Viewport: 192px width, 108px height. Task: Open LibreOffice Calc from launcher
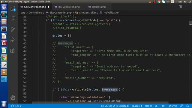(4, 50)
